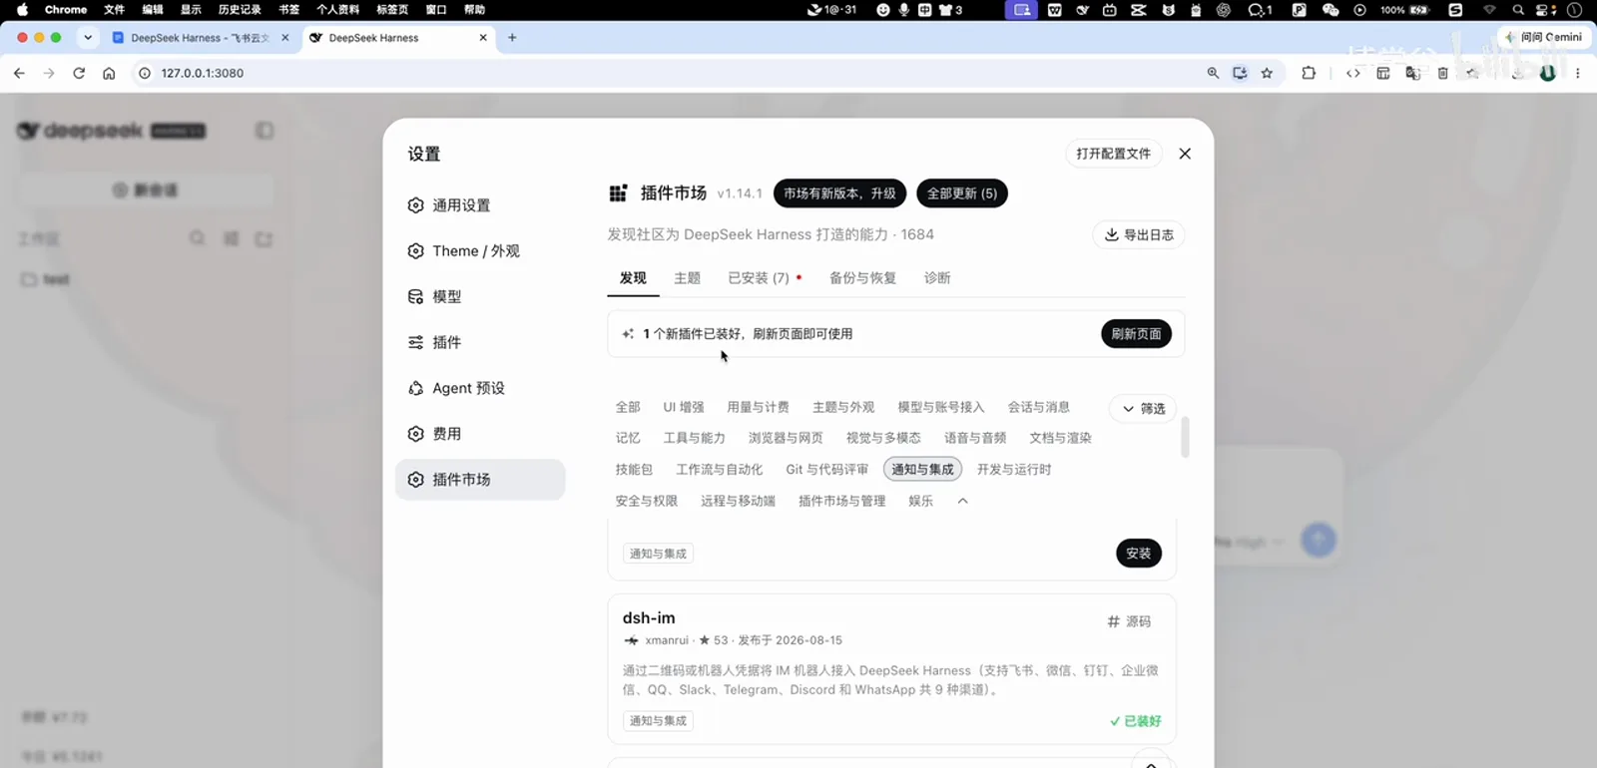Open the 诊断 tab
This screenshot has width=1597, height=768.
(937, 278)
